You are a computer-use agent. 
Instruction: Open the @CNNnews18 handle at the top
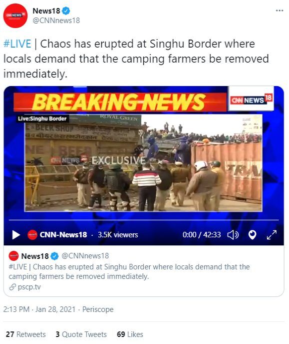(x=56, y=21)
